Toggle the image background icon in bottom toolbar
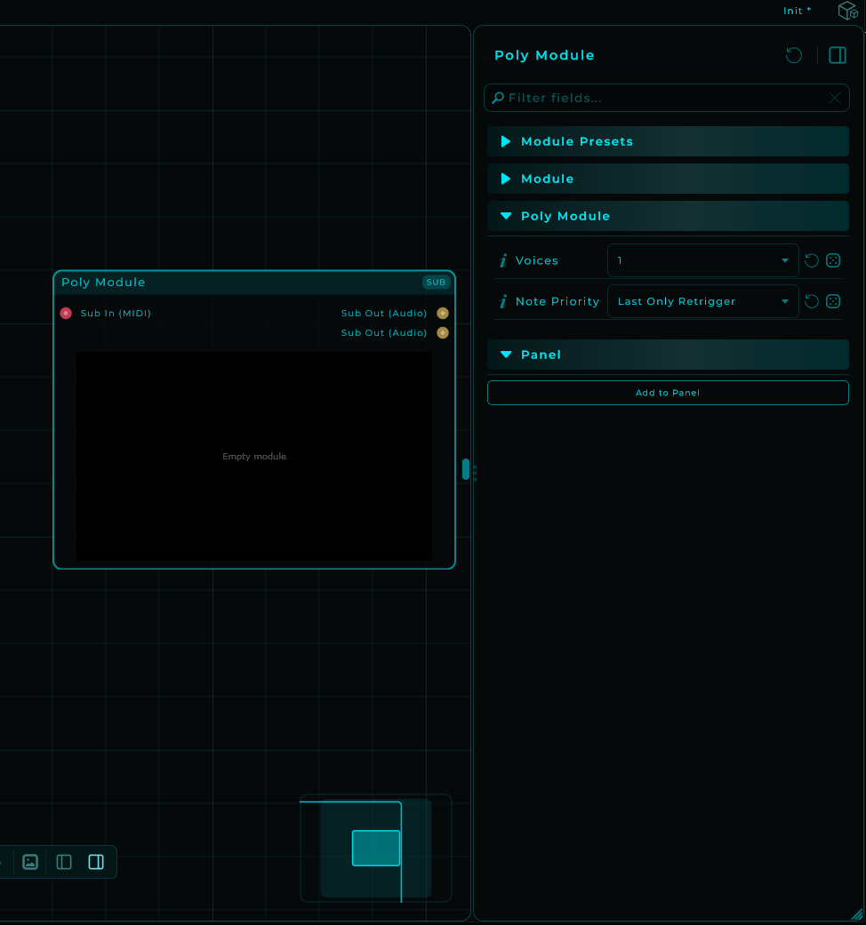Screen dimensions: 866x925 (30, 862)
